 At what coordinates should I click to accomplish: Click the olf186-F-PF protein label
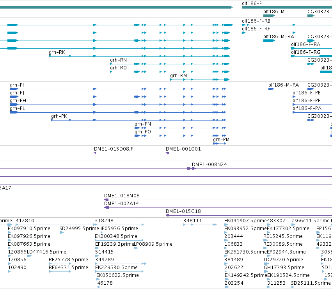tap(306, 101)
